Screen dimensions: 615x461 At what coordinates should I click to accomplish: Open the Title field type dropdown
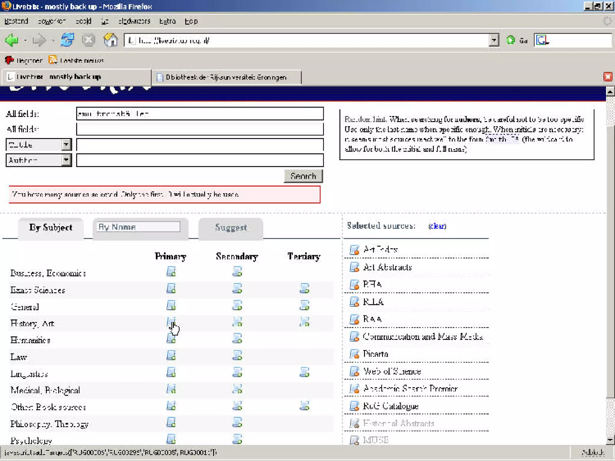point(66,145)
